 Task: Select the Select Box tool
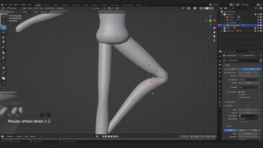pos(4,17)
